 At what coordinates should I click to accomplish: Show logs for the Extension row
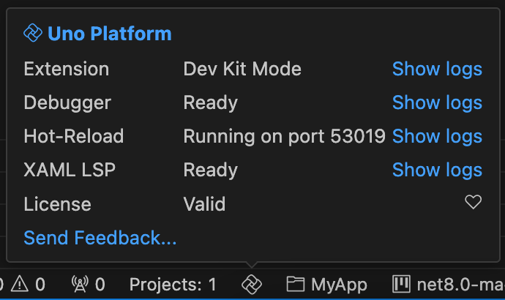click(437, 69)
